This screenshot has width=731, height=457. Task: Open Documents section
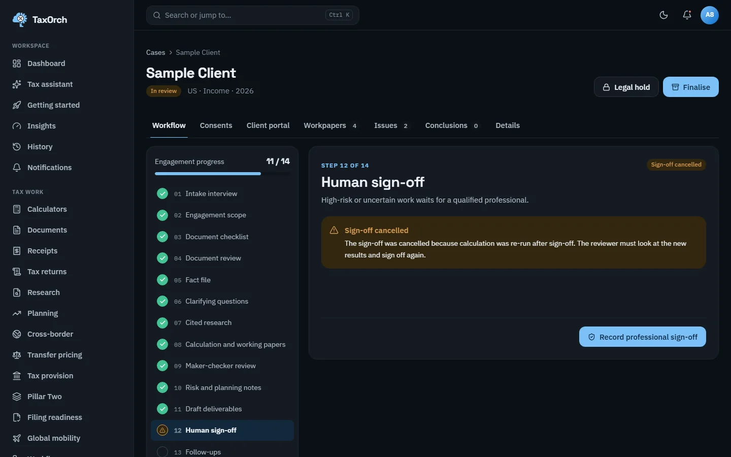(x=67, y=230)
